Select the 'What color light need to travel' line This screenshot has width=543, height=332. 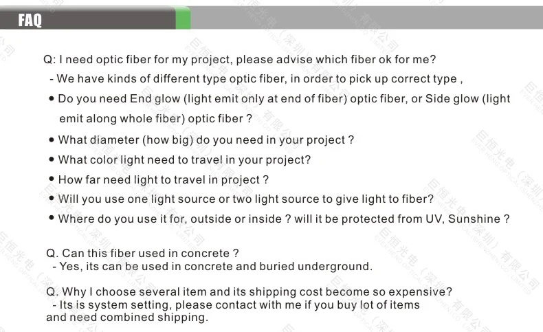point(184,160)
